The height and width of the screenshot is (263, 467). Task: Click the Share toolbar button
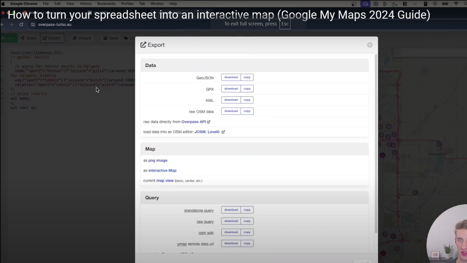tap(29, 38)
